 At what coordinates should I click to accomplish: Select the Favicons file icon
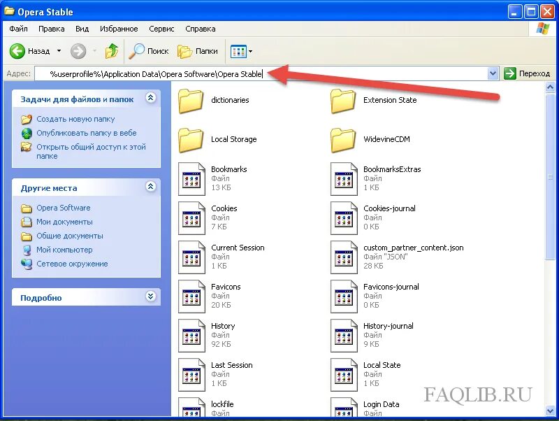click(191, 297)
